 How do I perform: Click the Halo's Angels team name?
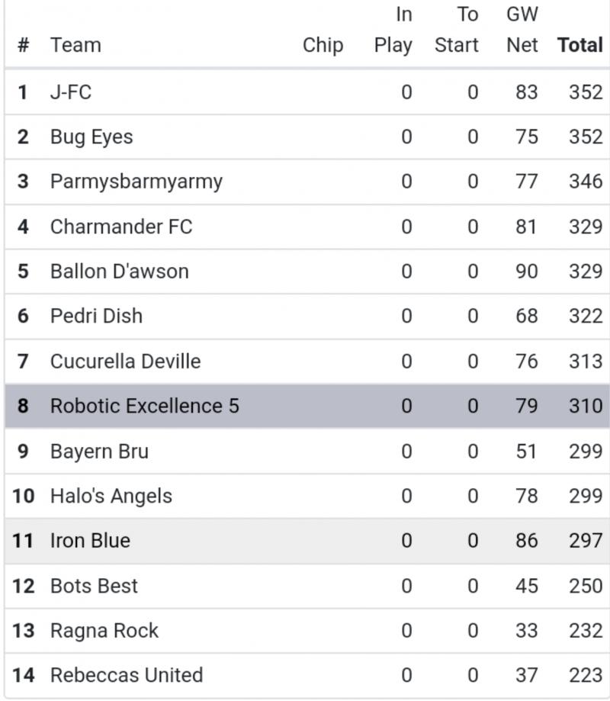click(x=111, y=496)
